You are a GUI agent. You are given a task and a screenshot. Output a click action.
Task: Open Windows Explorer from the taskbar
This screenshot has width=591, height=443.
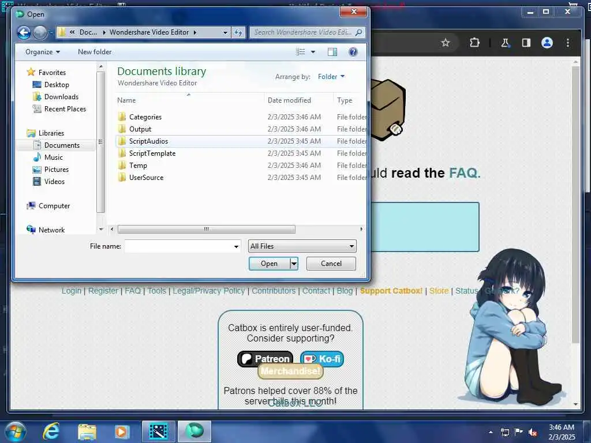[x=87, y=432]
